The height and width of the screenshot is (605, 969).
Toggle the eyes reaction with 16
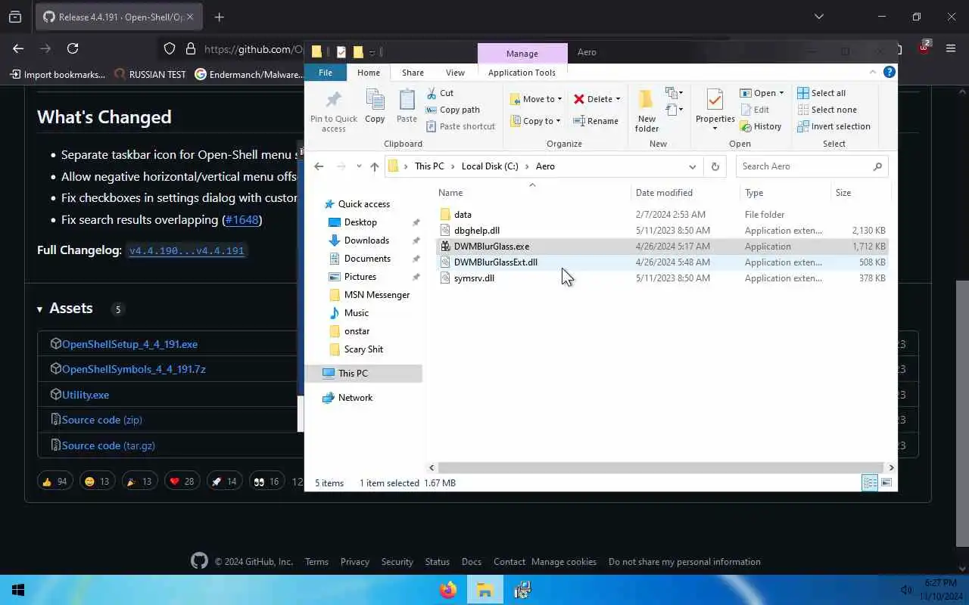(266, 481)
